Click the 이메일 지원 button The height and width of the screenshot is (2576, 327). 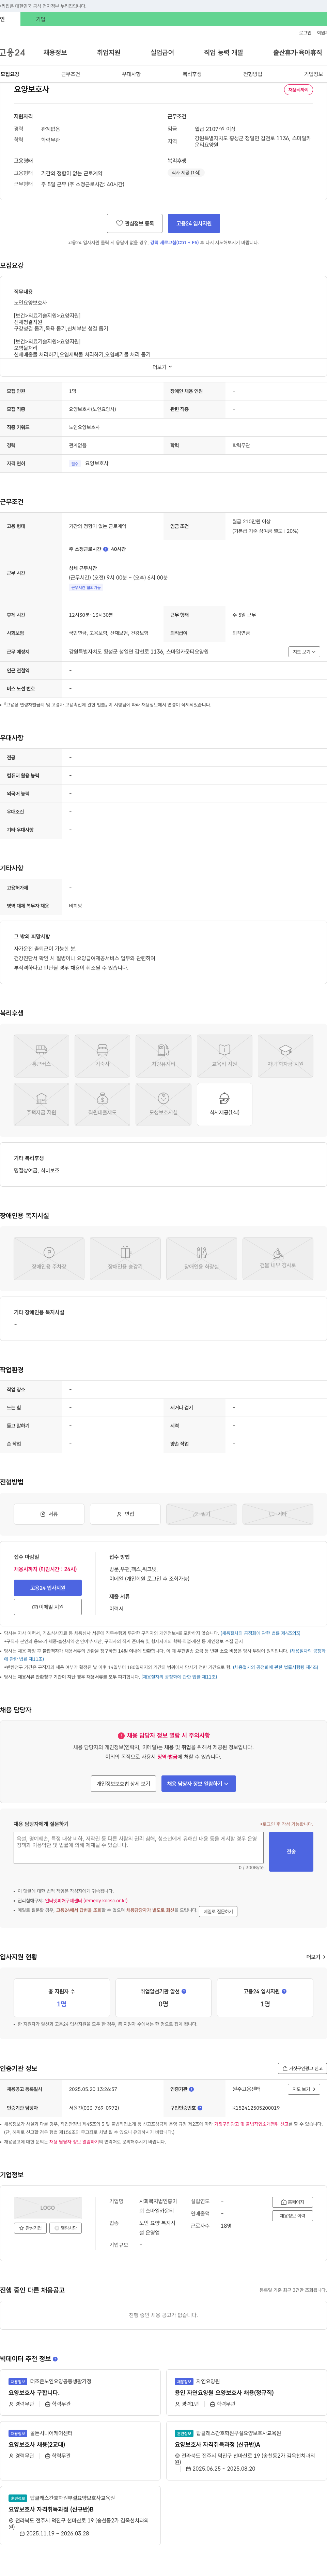pyautogui.click(x=48, y=1607)
